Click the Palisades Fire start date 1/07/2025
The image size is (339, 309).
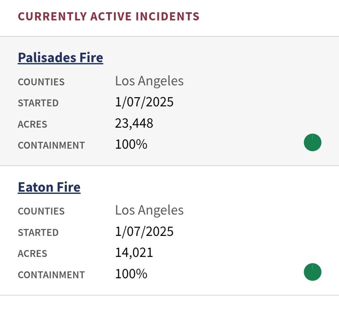coord(144,102)
